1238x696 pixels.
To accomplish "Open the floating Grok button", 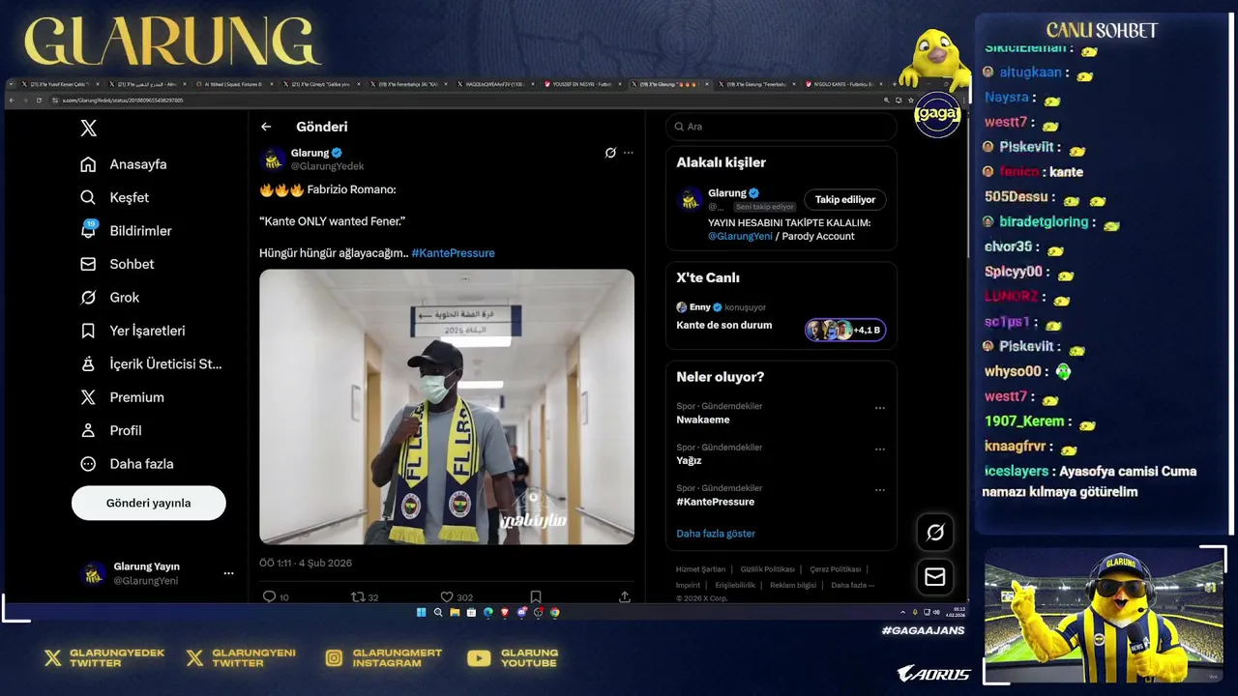I will 935,532.
